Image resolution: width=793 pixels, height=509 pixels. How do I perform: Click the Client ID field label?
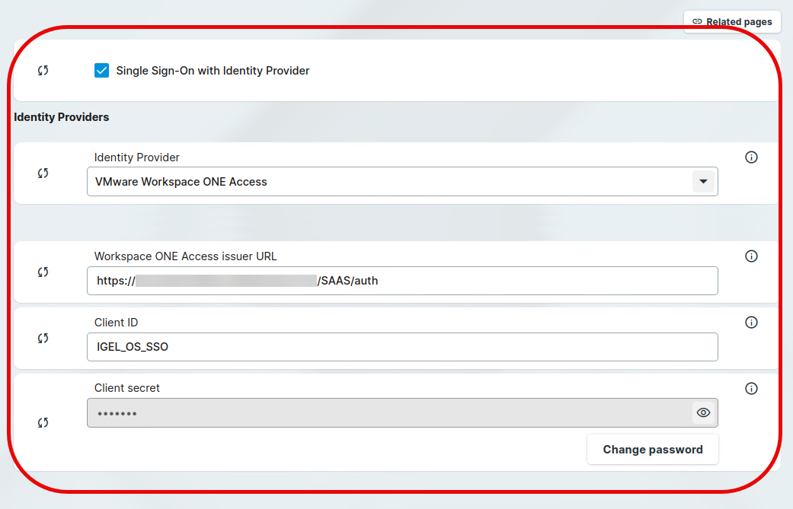[116, 323]
